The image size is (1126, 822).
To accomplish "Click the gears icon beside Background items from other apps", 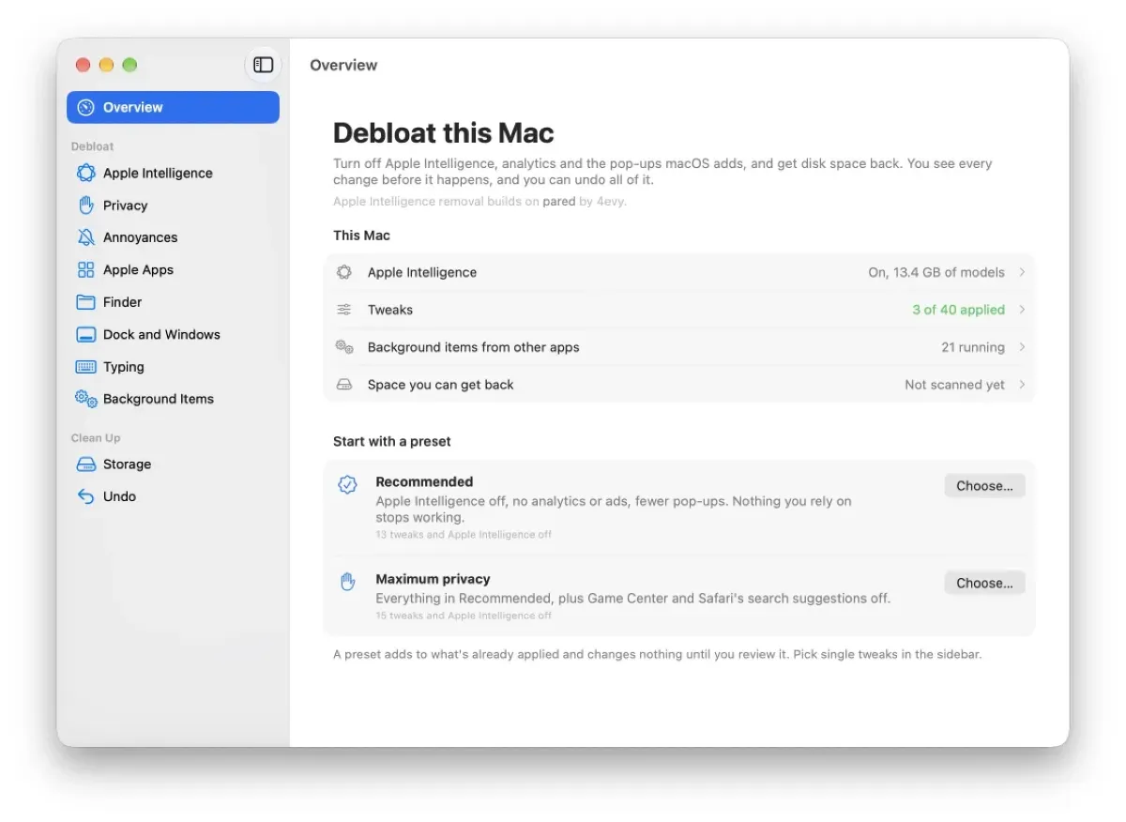I will (x=344, y=347).
